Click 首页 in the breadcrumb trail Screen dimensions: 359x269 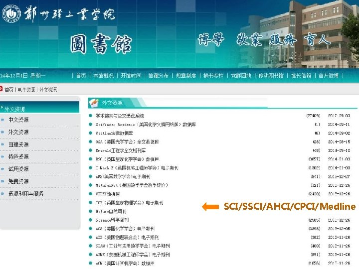click(9, 90)
